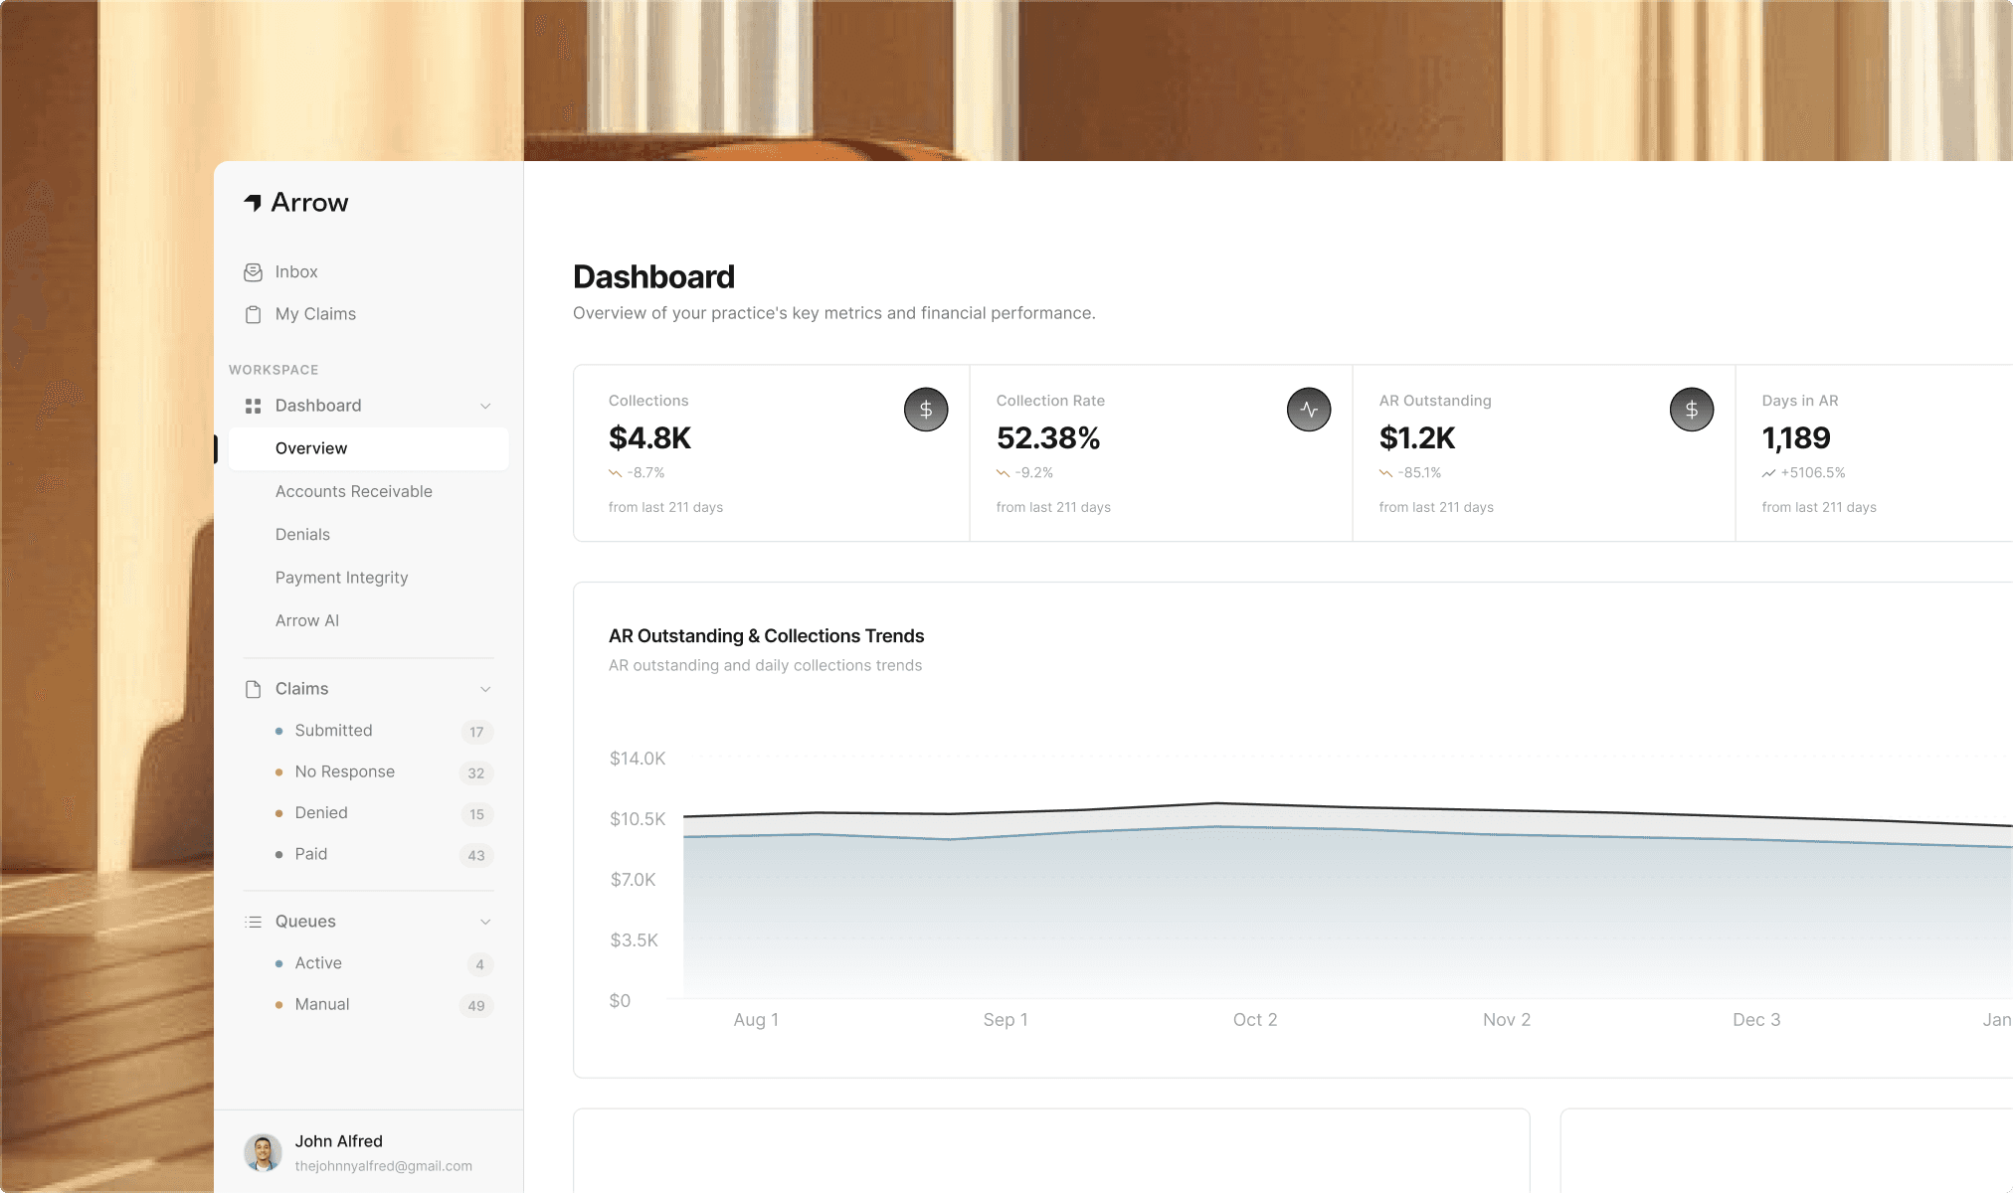This screenshot has width=2013, height=1193.
Task: Show Submitted claims list
Action: click(x=333, y=731)
